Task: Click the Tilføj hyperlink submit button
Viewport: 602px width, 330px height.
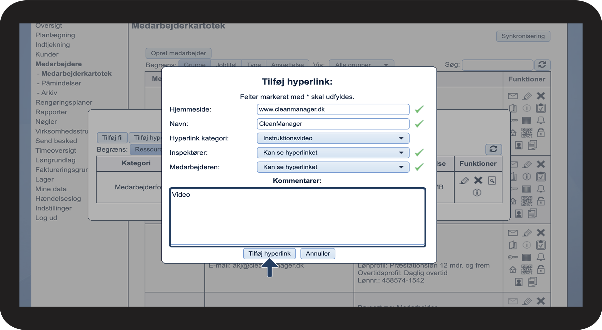Action: 269,254
